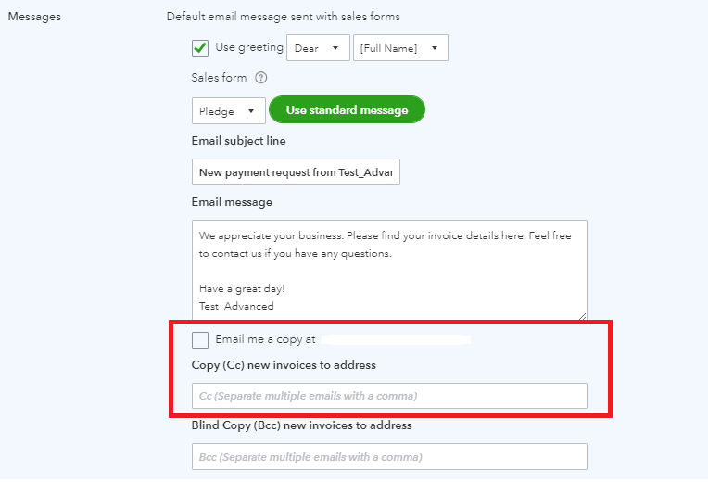The width and height of the screenshot is (708, 482).
Task: Click the Blind Copy (Bcc) label
Action: coord(301,425)
